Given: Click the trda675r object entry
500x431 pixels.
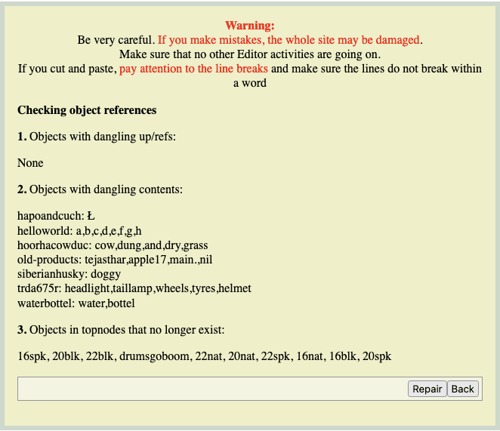Looking at the screenshot, I should click(x=134, y=288).
